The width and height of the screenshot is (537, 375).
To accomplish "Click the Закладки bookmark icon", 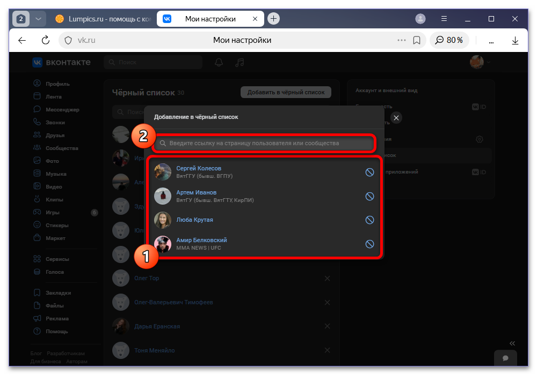I will tap(37, 292).
